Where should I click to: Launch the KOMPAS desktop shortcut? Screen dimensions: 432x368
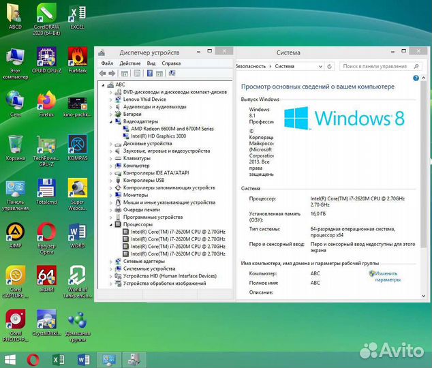click(x=78, y=147)
